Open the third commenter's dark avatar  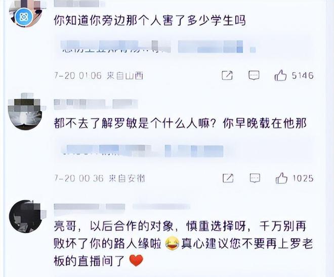click(26, 216)
